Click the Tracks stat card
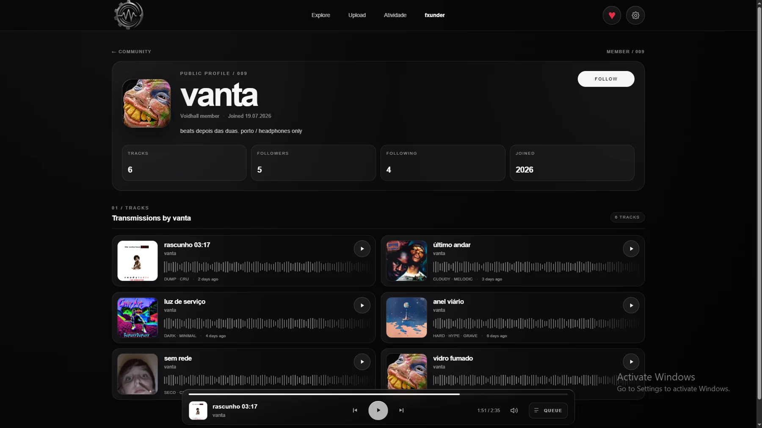 click(184, 163)
